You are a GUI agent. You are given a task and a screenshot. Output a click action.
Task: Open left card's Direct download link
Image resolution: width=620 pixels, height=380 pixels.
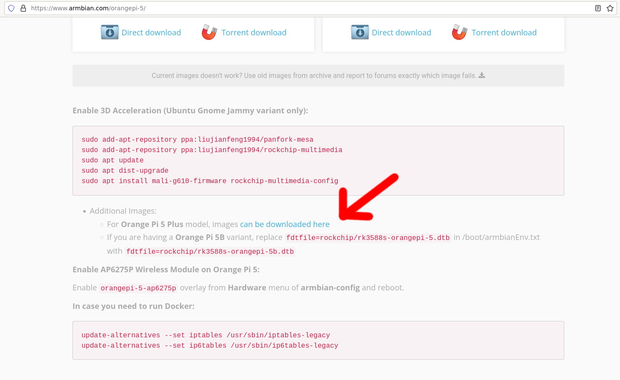151,33
